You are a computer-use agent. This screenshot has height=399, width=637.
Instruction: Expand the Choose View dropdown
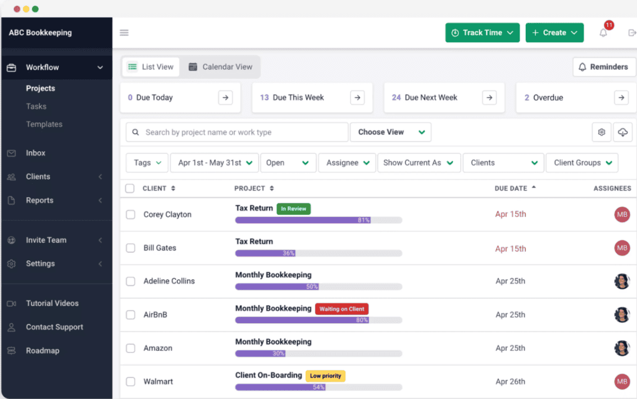click(391, 132)
